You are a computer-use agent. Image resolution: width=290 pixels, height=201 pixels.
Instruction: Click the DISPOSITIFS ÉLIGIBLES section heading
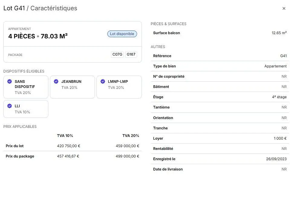tap(24, 71)
